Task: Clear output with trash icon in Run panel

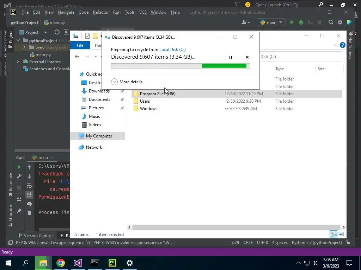Action: coord(29,213)
